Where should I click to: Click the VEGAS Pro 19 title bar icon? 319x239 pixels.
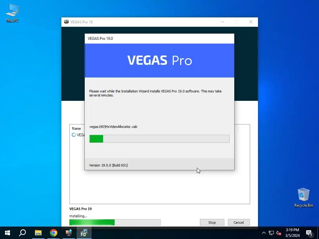66,22
